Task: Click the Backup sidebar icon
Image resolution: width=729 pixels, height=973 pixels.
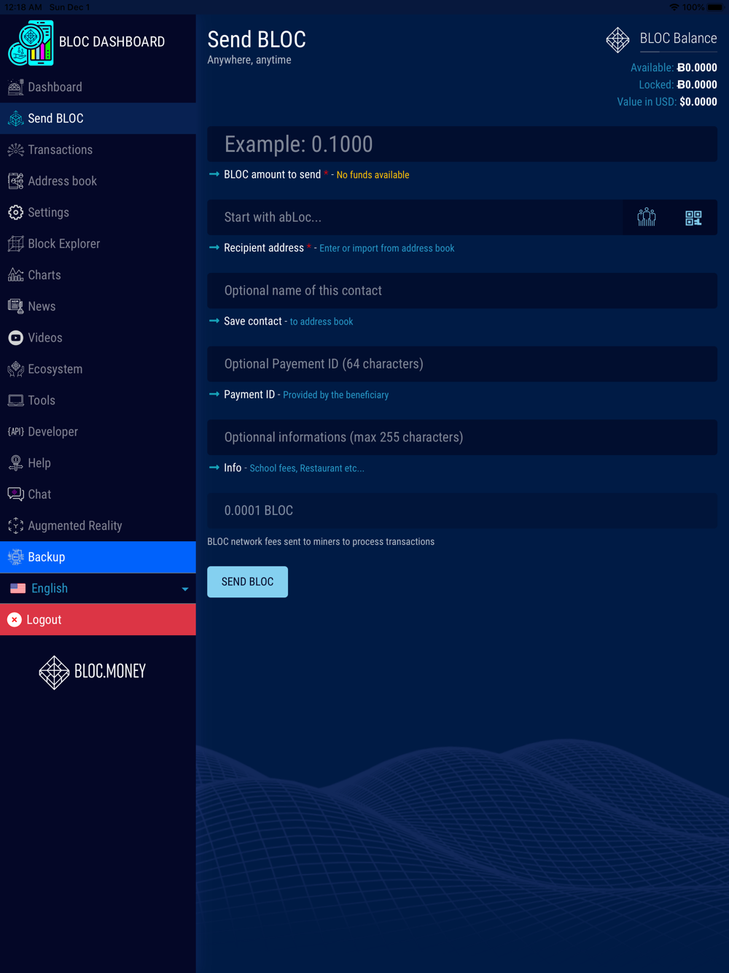Action: pyautogui.click(x=15, y=558)
